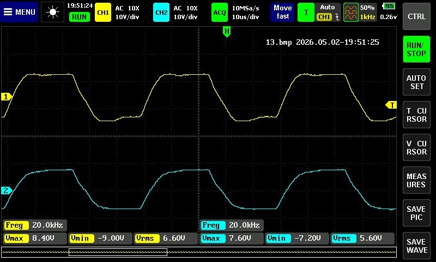Viewport: 436px width, 262px height.
Task: Tap the battery level 95 icon
Action: click(389, 6)
